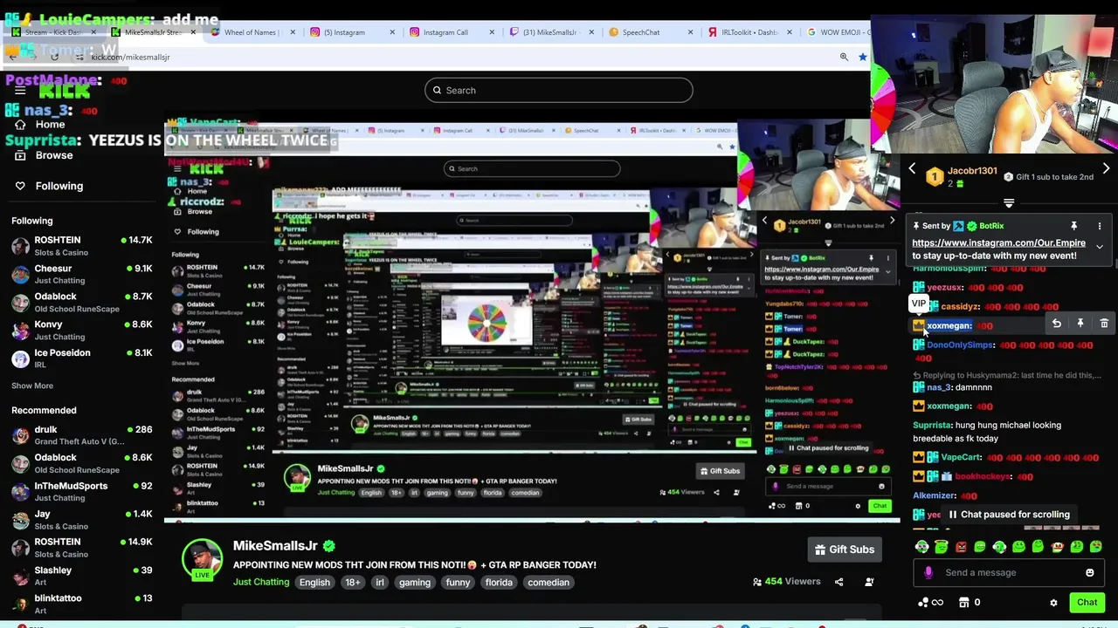Click the xoxmegan username in chat
The image size is (1118, 628).
click(x=949, y=325)
